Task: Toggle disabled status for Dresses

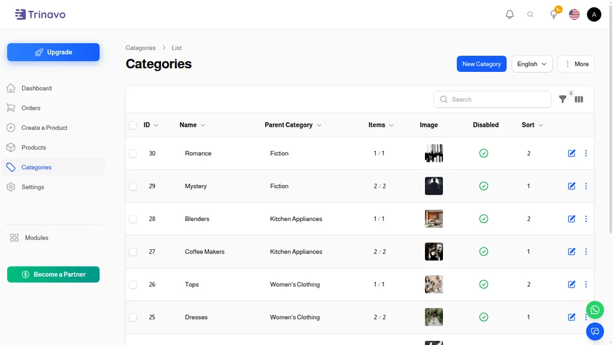Action: 484,317
